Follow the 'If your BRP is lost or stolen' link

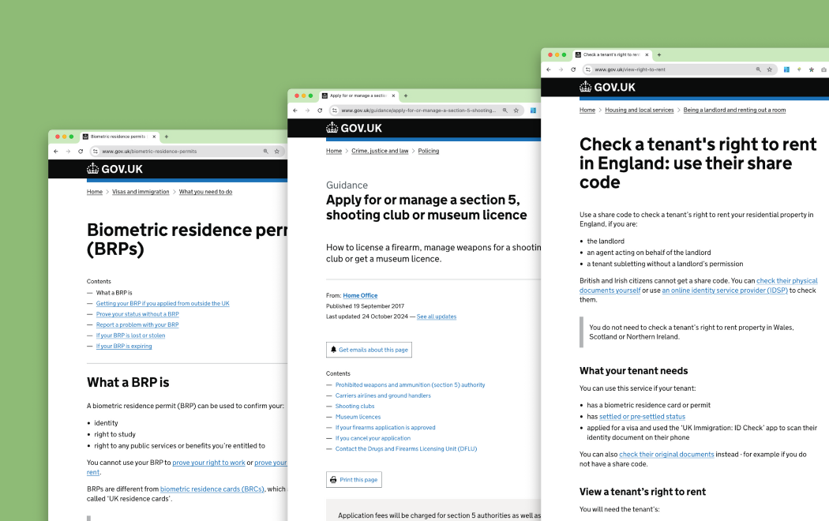pos(130,335)
